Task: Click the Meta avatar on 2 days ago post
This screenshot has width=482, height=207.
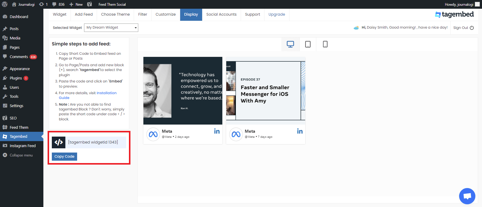Action: 153,134
